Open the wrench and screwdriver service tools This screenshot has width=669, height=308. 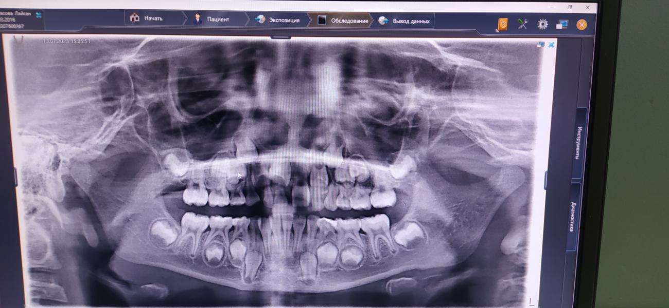(x=523, y=24)
